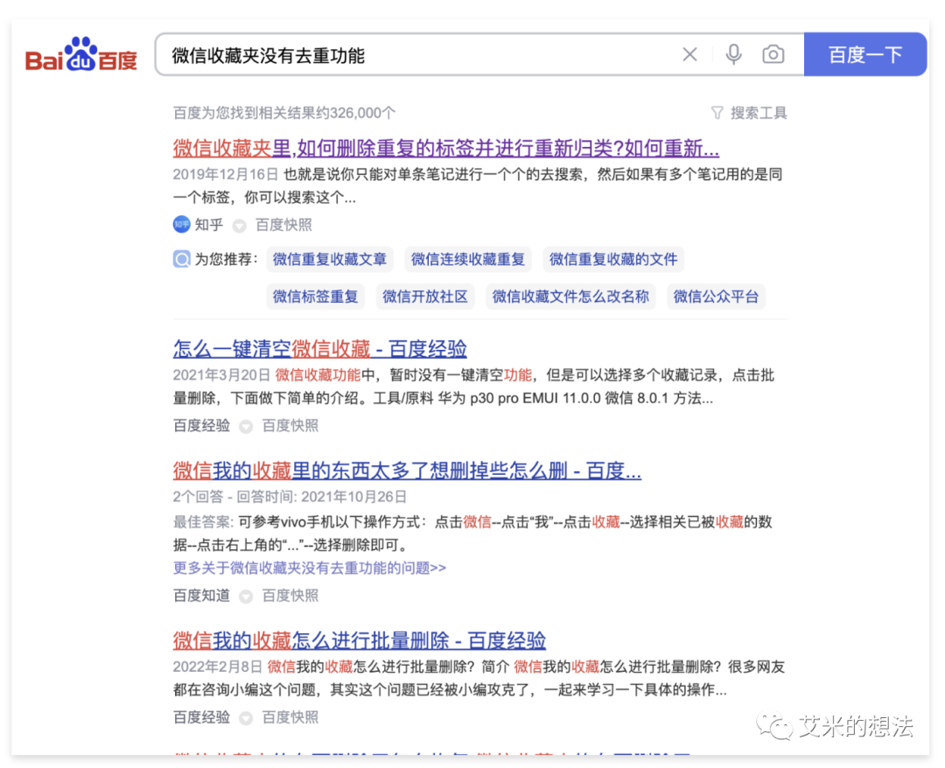Screen dimensions: 945x768
Task: Clear the search box with the X icon
Action: click(689, 55)
